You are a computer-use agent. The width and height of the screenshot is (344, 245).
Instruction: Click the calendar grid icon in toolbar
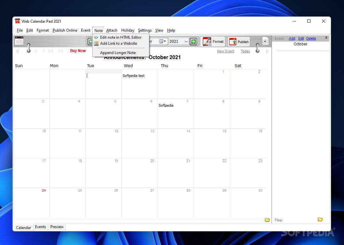click(x=19, y=41)
